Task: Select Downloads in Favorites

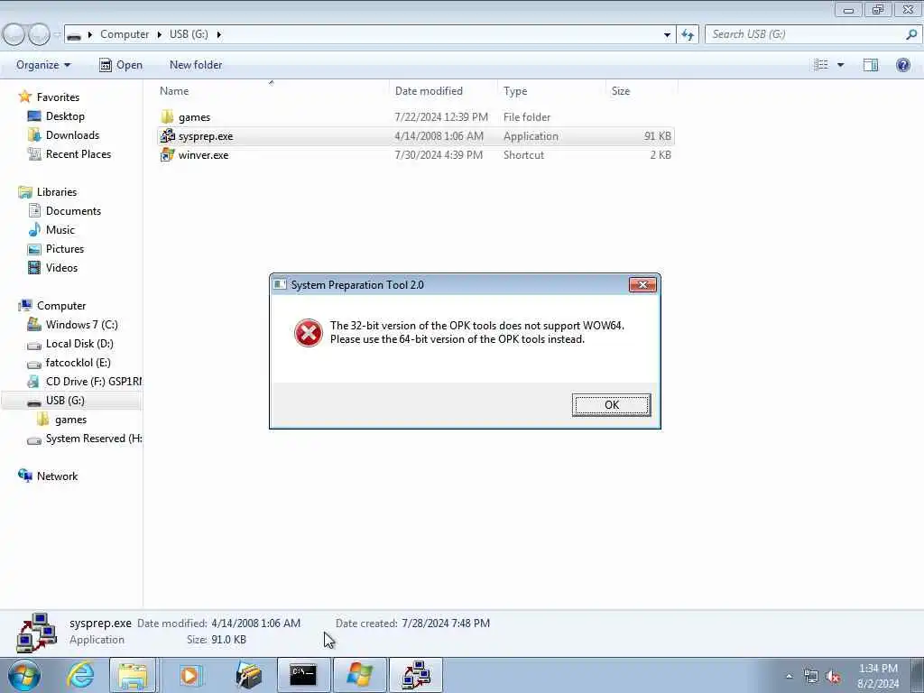Action: point(72,135)
